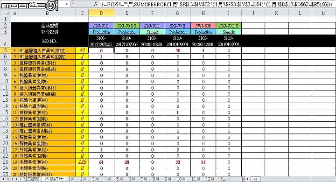
Task: Click the Sample cell in column F
Action: click(x=152, y=32)
